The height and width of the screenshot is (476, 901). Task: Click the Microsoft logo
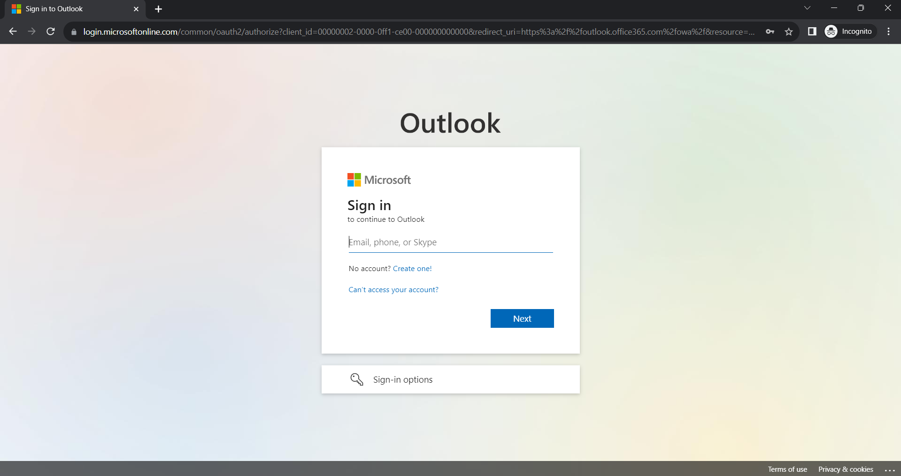pos(379,179)
